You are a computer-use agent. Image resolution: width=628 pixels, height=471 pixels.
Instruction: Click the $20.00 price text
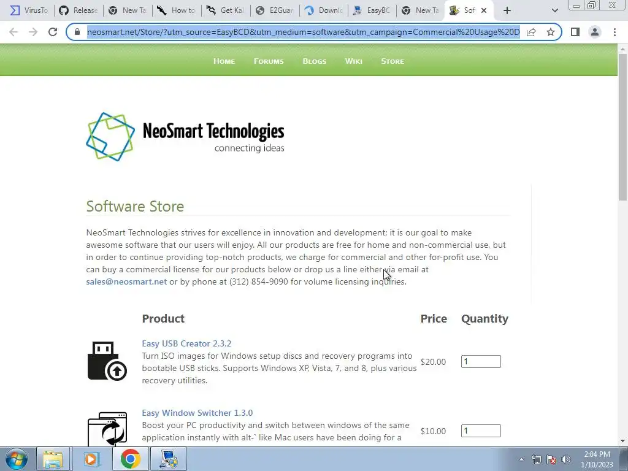point(433,362)
